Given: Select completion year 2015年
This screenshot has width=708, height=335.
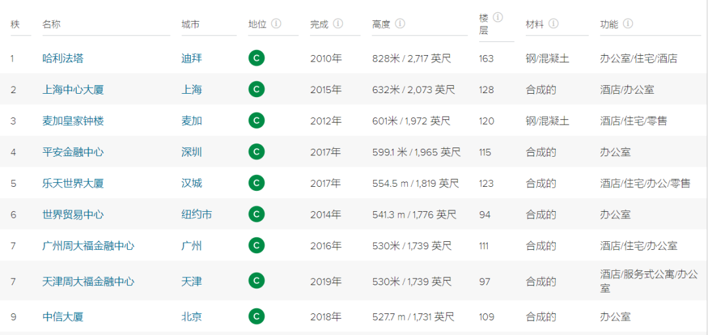Looking at the screenshot, I should click(x=326, y=89).
